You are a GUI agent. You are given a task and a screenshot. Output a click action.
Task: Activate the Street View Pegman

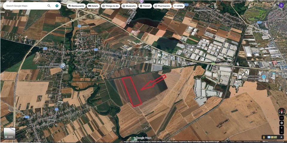pos(264,137)
